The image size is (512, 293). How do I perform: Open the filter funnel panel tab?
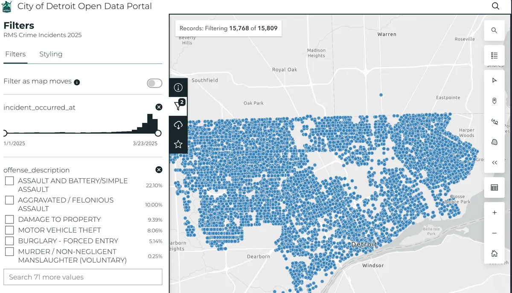178,106
